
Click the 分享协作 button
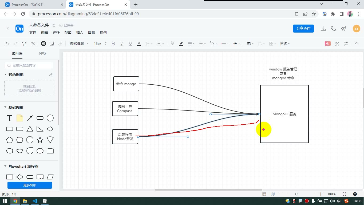(x=303, y=29)
